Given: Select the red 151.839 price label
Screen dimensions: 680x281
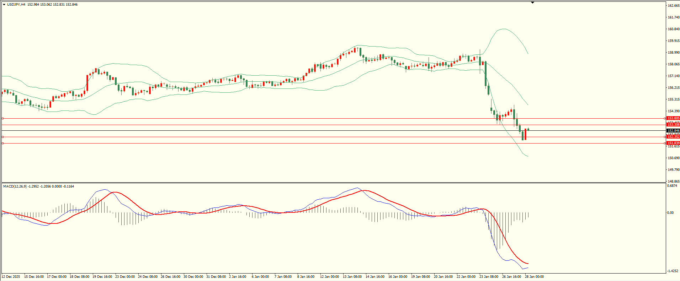Looking at the screenshot, I should tap(673, 143).
